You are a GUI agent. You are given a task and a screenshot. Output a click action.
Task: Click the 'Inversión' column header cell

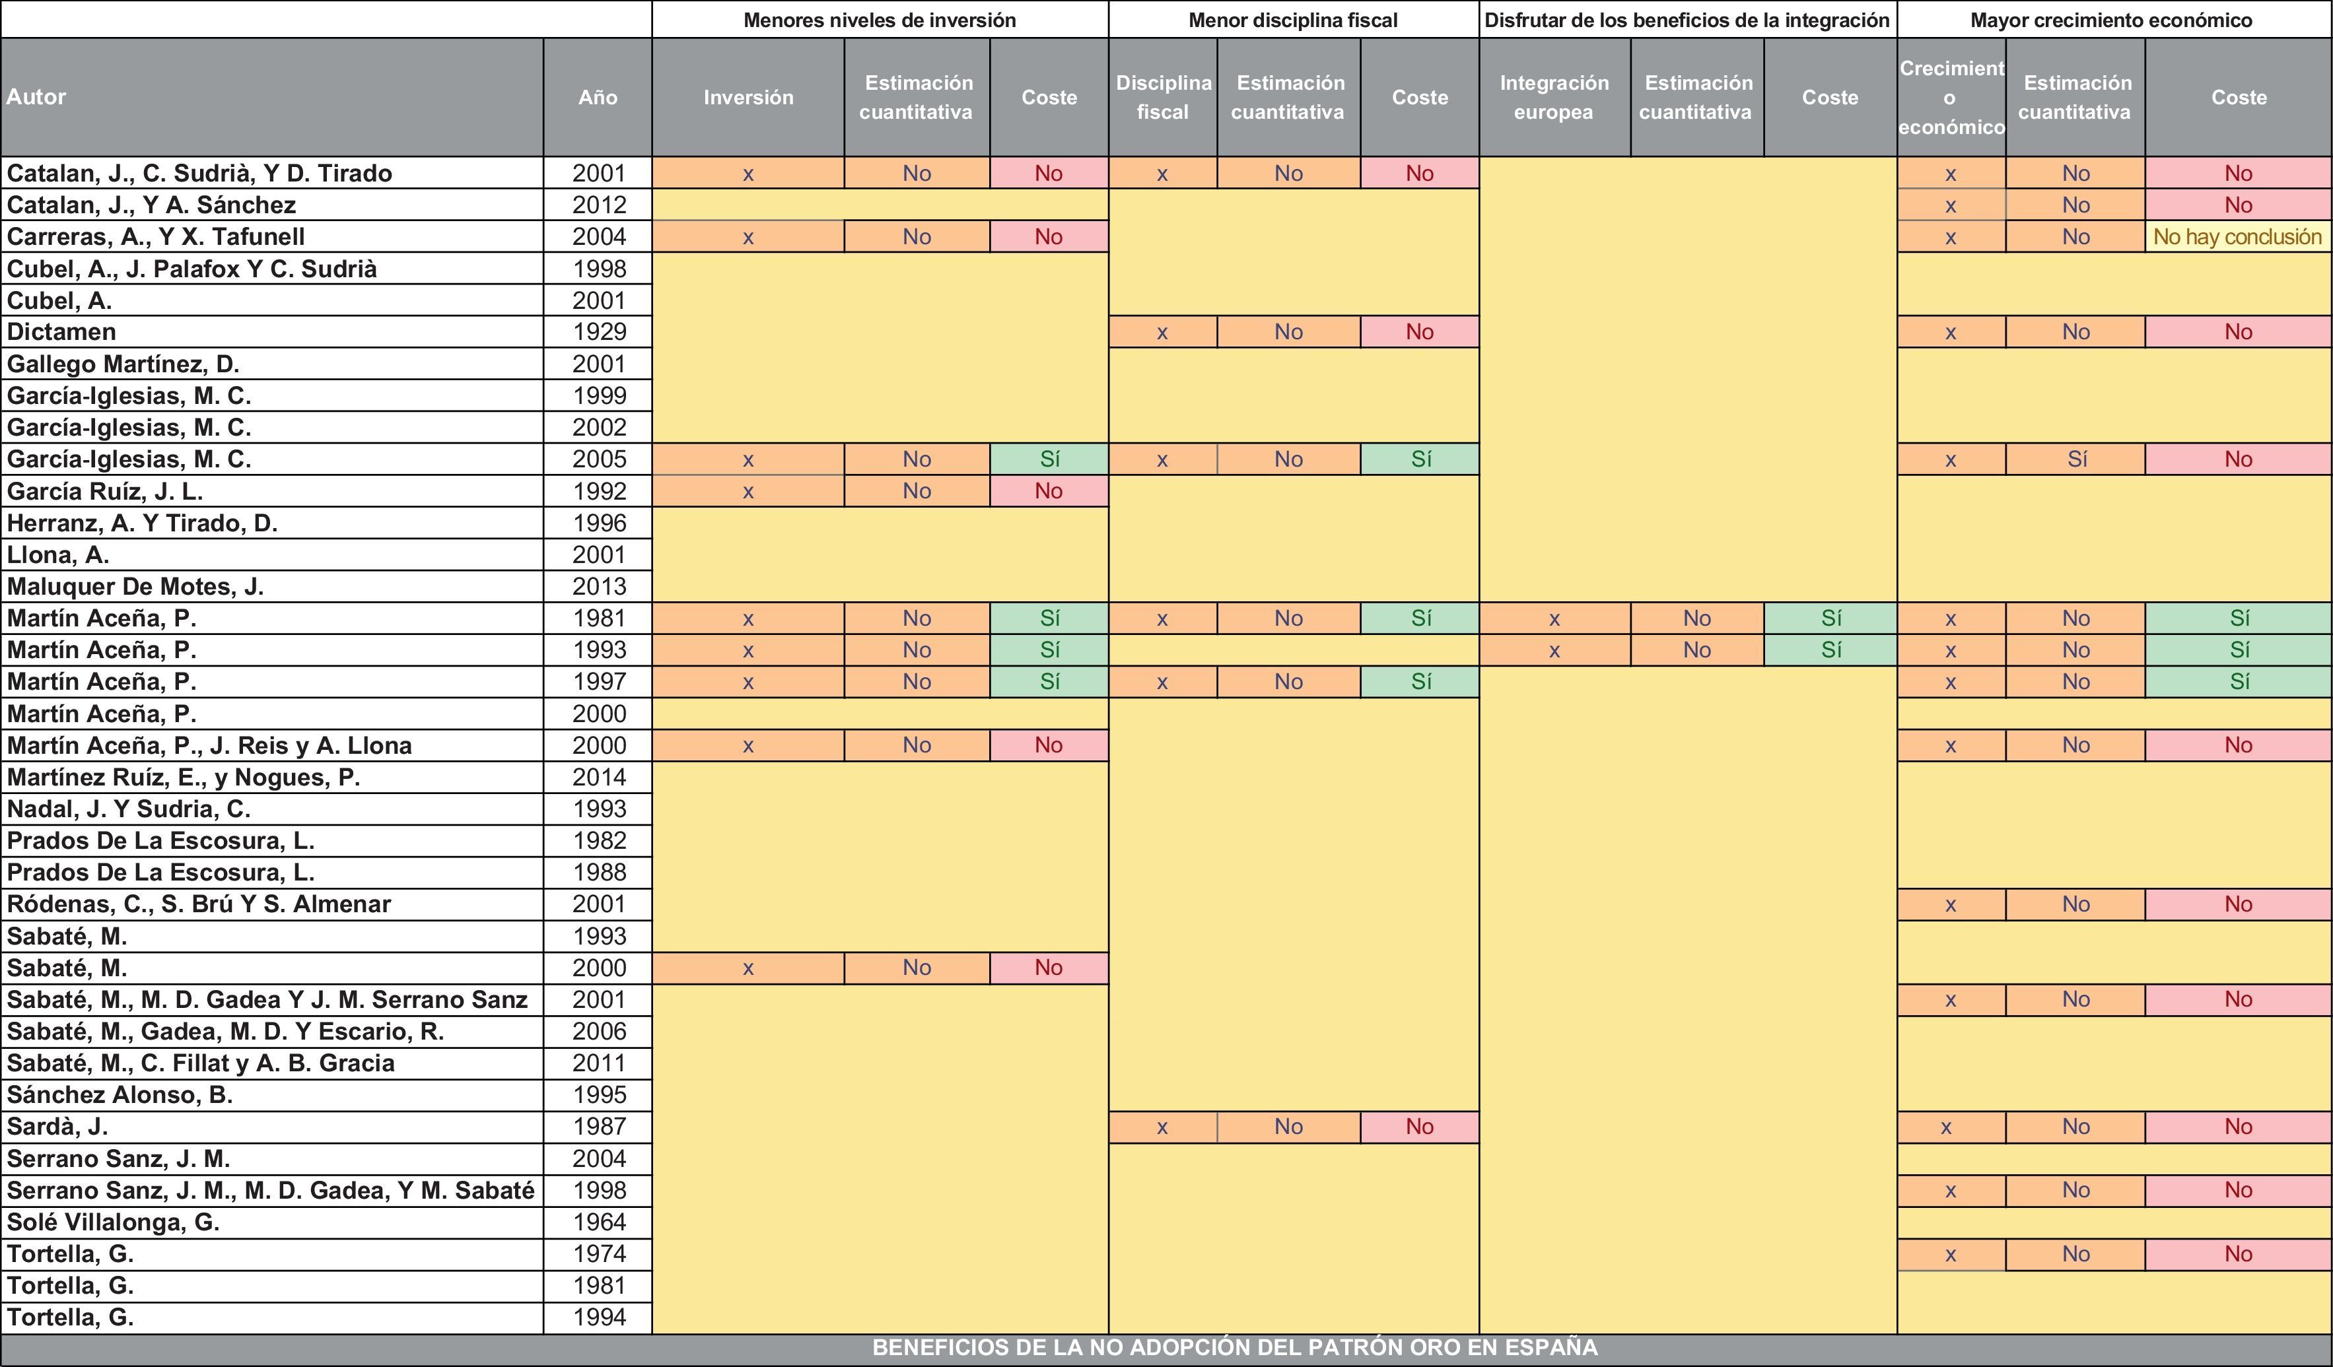coord(748,97)
